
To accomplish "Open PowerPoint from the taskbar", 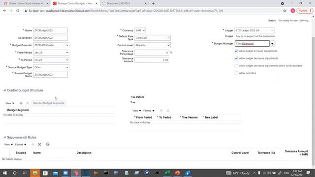I will (177, 173).
